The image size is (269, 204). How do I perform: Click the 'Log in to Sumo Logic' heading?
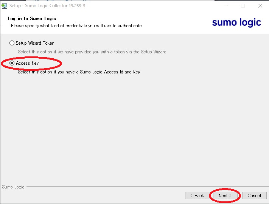(x=32, y=19)
